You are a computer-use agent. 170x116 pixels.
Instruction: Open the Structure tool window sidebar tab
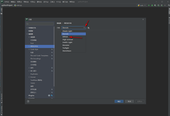click(x=2, y=98)
